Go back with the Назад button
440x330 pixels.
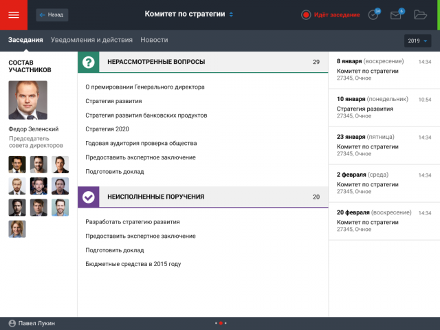pos(52,15)
